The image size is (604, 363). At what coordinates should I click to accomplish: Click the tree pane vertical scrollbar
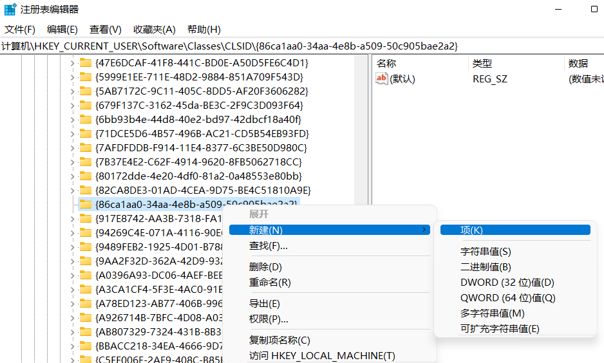(x=361, y=131)
